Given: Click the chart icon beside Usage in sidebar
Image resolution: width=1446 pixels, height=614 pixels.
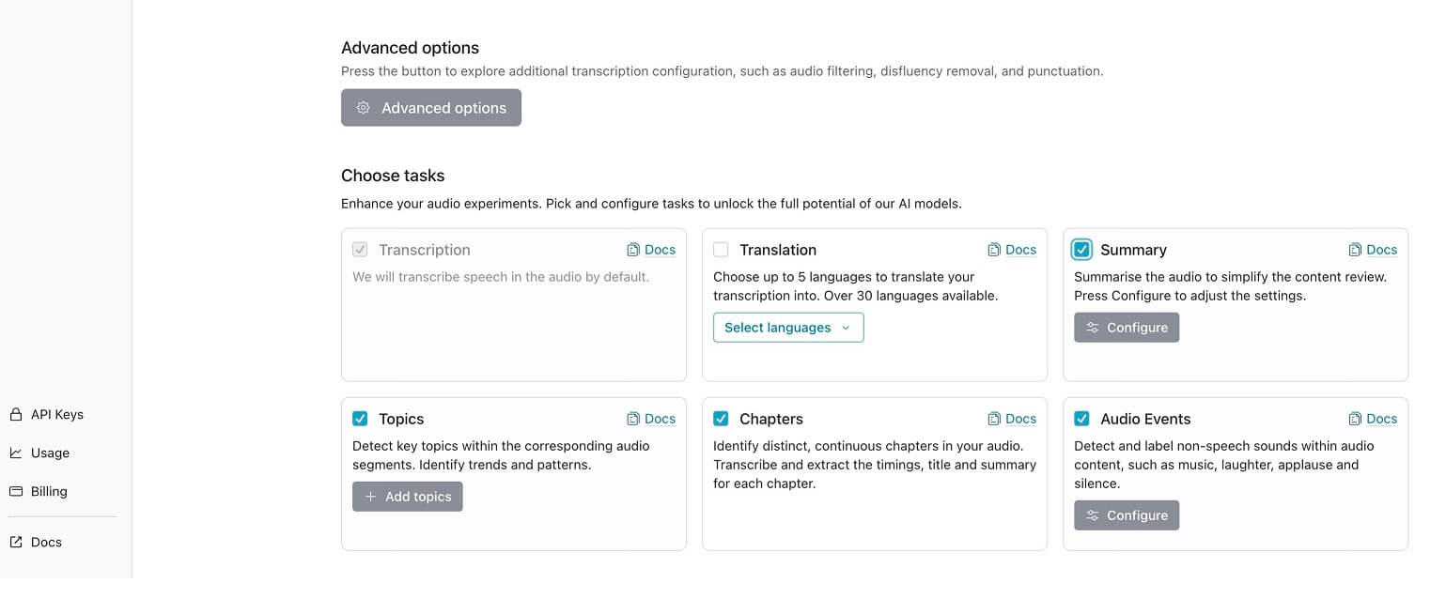Looking at the screenshot, I should pos(16,453).
